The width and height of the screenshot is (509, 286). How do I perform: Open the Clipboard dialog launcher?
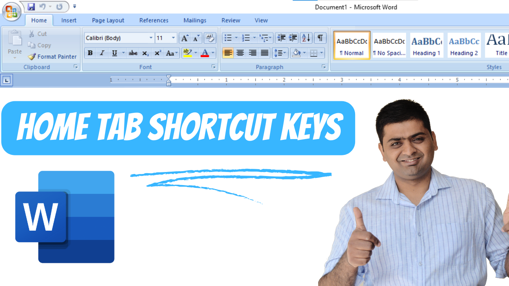click(x=76, y=67)
